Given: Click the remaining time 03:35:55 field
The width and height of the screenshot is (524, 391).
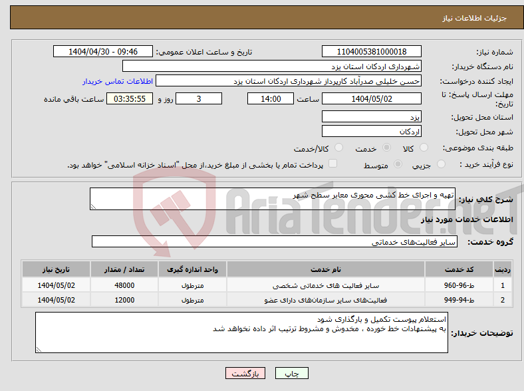Looking at the screenshot, I should click(130, 98).
